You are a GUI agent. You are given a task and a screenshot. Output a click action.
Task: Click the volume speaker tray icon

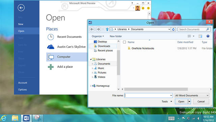point(198,118)
